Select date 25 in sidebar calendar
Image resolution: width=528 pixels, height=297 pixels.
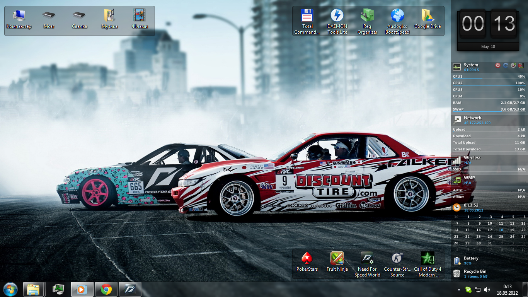501,237
